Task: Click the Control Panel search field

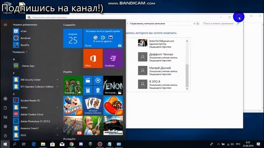Action: pos(221,24)
